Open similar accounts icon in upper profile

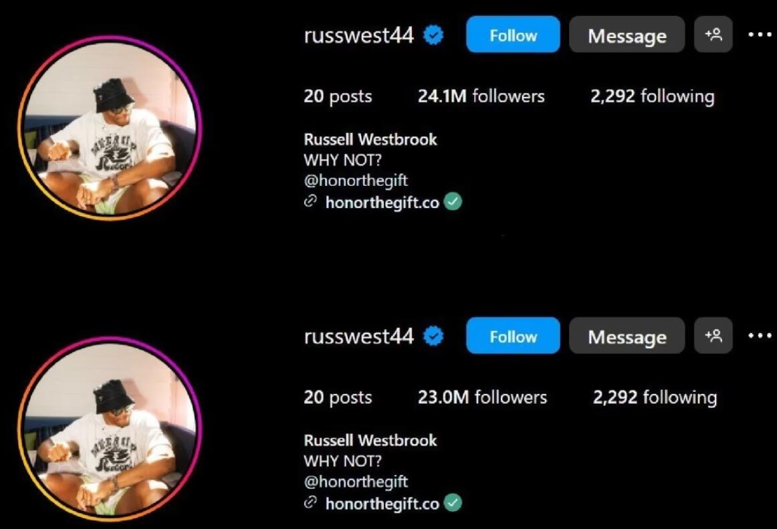coord(713,34)
